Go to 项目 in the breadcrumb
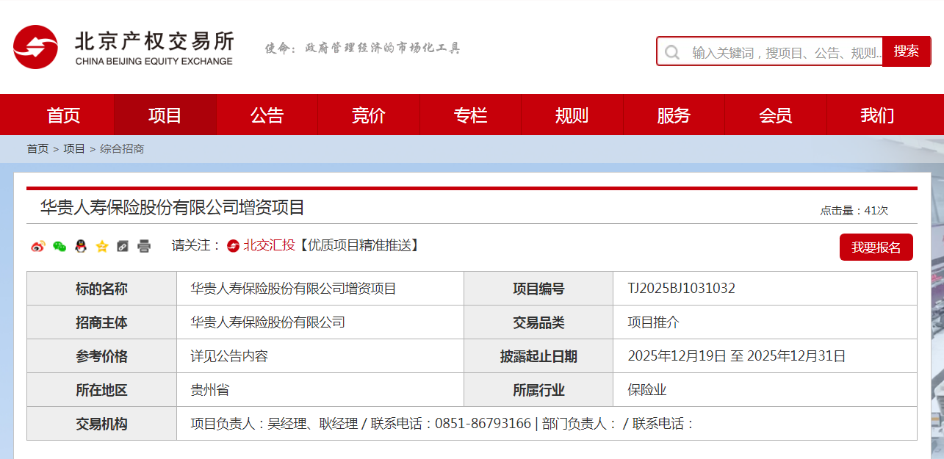The height and width of the screenshot is (459, 944). (74, 149)
